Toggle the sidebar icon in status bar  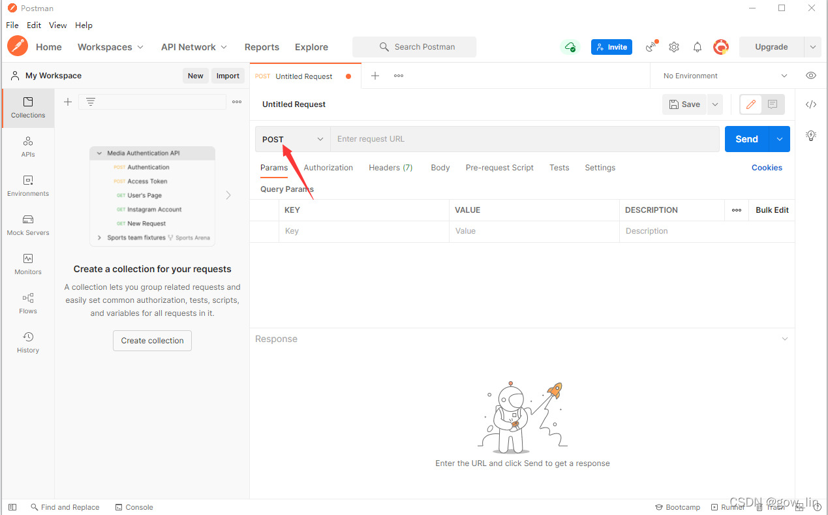point(12,507)
